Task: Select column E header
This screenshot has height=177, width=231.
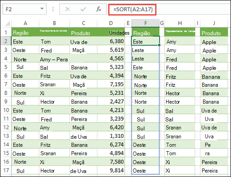Action: pyautogui.click(x=128, y=23)
